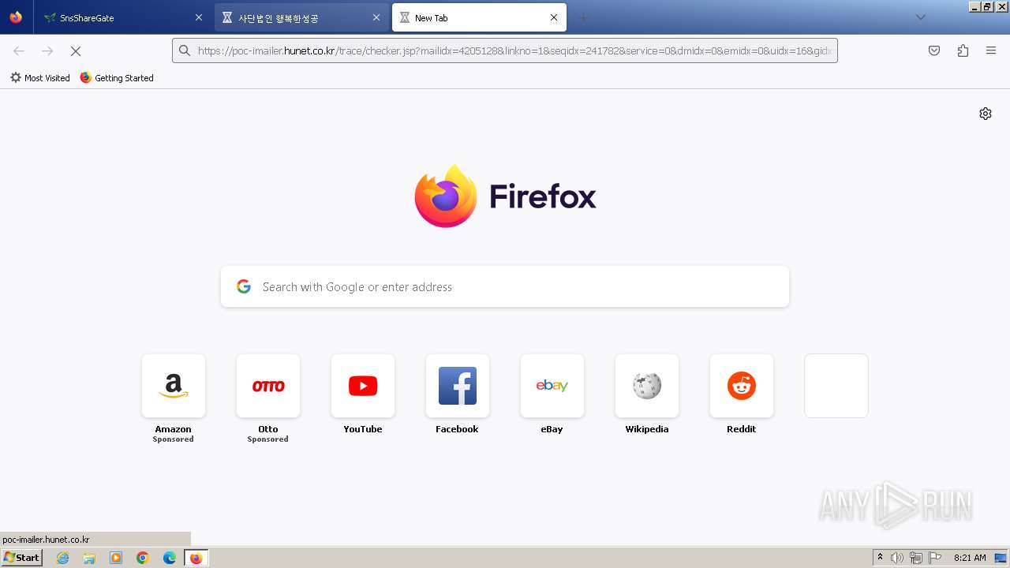Click the show desktop tray icon

click(x=1001, y=558)
